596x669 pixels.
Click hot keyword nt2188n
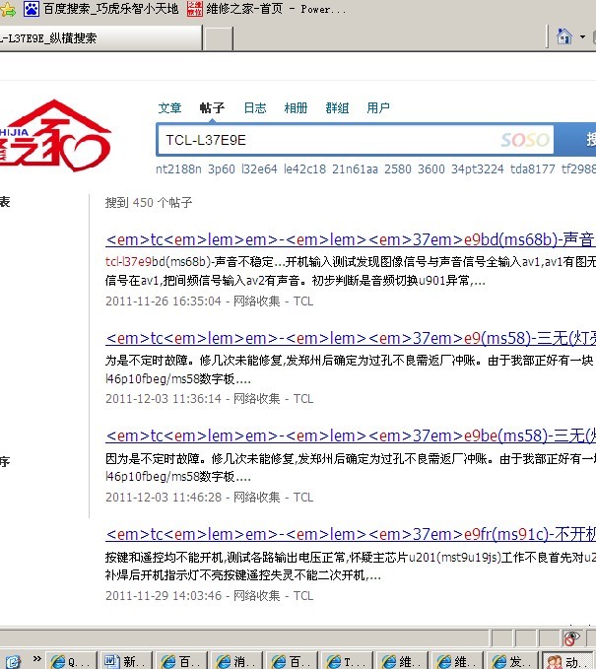click(178, 169)
